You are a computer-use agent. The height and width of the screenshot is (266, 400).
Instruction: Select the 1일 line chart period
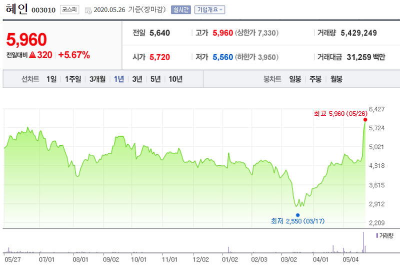pyautogui.click(x=51, y=79)
